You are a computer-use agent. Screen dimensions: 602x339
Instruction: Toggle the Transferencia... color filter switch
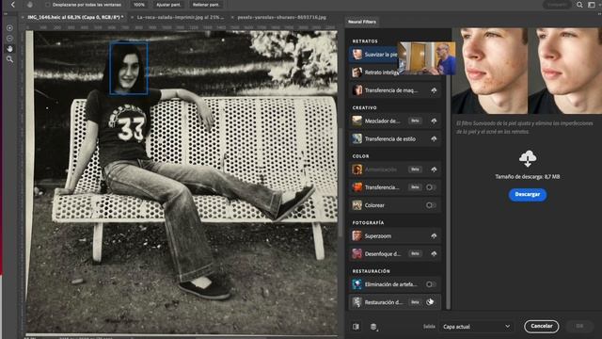click(x=431, y=187)
